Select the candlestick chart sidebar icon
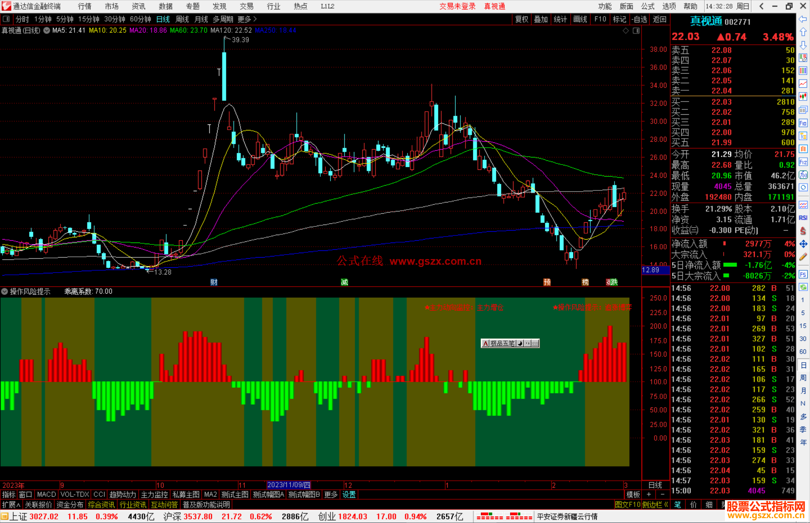810x523 pixels. [x=803, y=96]
